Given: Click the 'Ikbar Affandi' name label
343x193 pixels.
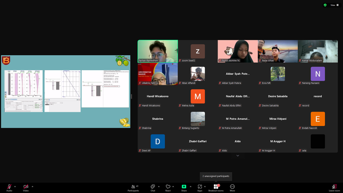Looking at the screenshot, I should coord(189,83).
